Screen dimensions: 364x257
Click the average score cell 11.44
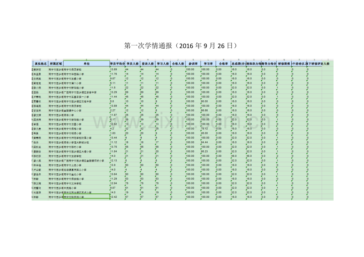point(117,97)
